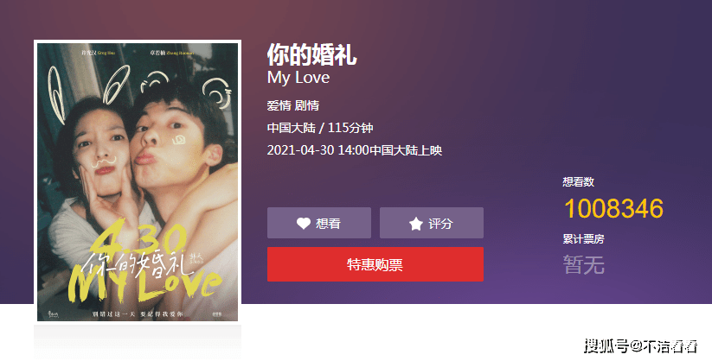Buy tickets with 特惠购票 button
This screenshot has width=712, height=361.
375,264
